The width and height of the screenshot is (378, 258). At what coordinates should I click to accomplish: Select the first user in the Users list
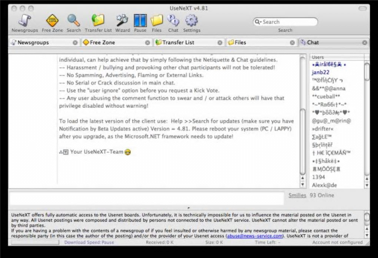click(x=329, y=65)
